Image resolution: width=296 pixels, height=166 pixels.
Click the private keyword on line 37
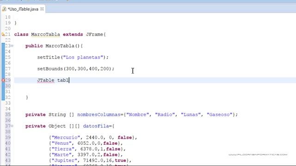pyautogui.click(x=35, y=126)
